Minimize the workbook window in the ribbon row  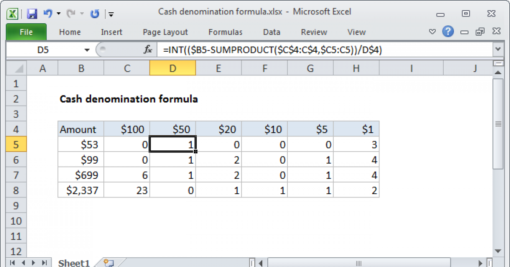[x=465, y=32]
